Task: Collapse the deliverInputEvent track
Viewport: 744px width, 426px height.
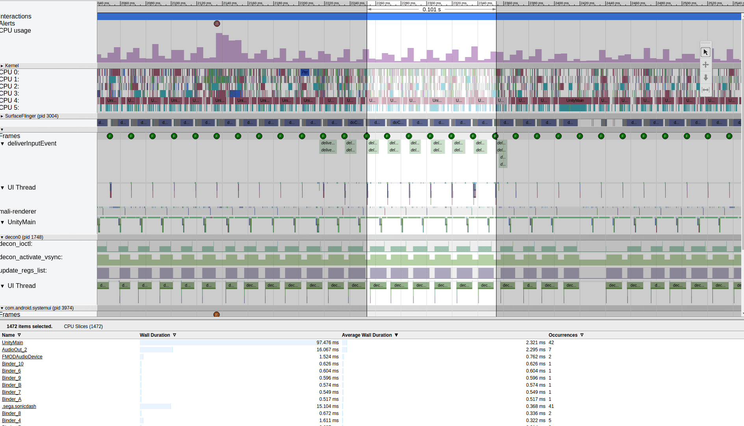Action: coord(3,144)
